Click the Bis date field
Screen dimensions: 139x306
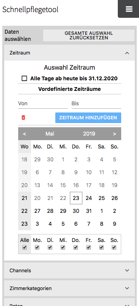pos(97,103)
